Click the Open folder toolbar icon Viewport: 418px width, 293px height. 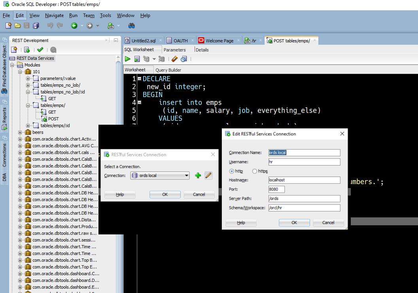(x=17, y=26)
